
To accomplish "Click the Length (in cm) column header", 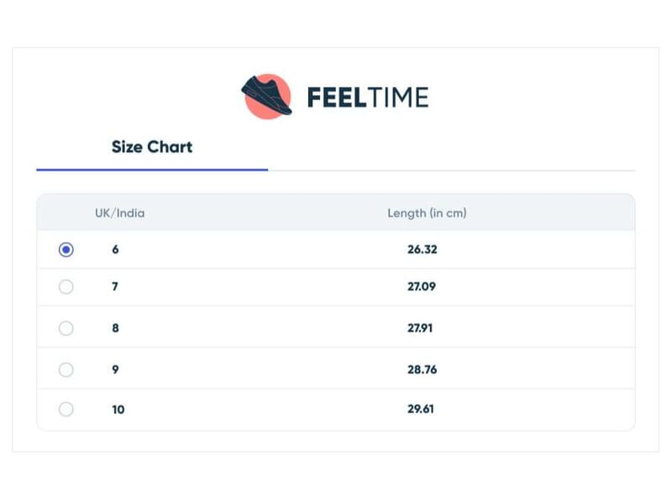I will tap(427, 213).
